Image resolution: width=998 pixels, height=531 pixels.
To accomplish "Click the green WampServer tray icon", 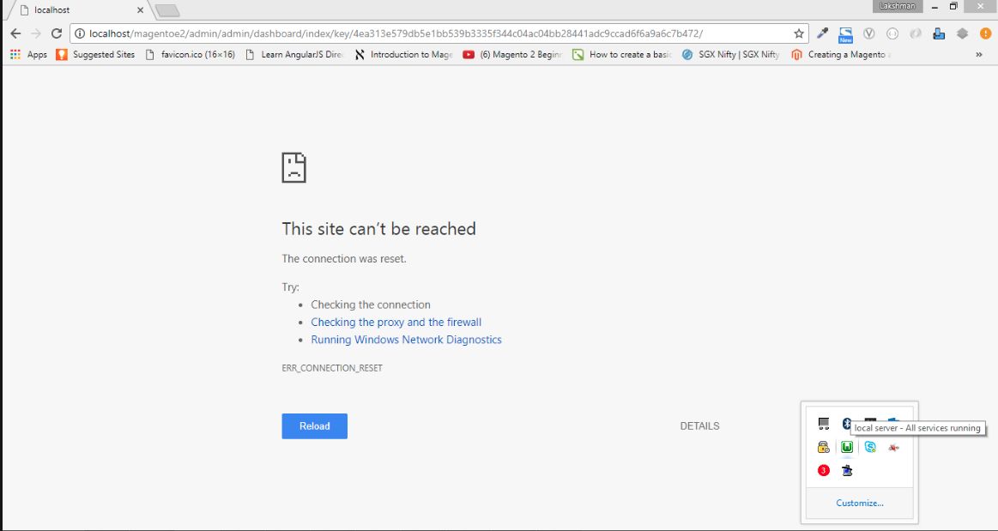I will 846,447.
